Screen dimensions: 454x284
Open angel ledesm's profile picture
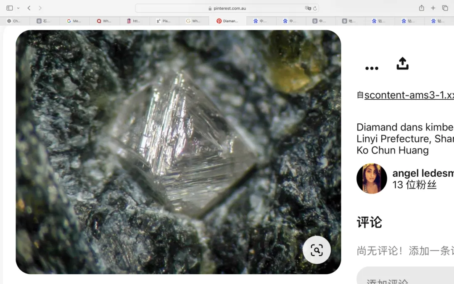(372, 178)
